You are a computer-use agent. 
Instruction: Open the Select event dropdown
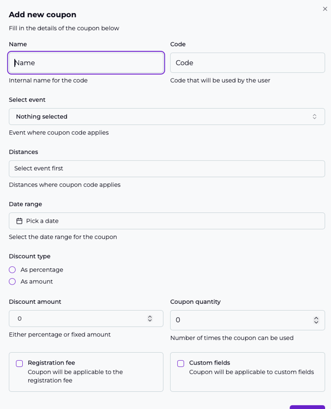coord(166,117)
